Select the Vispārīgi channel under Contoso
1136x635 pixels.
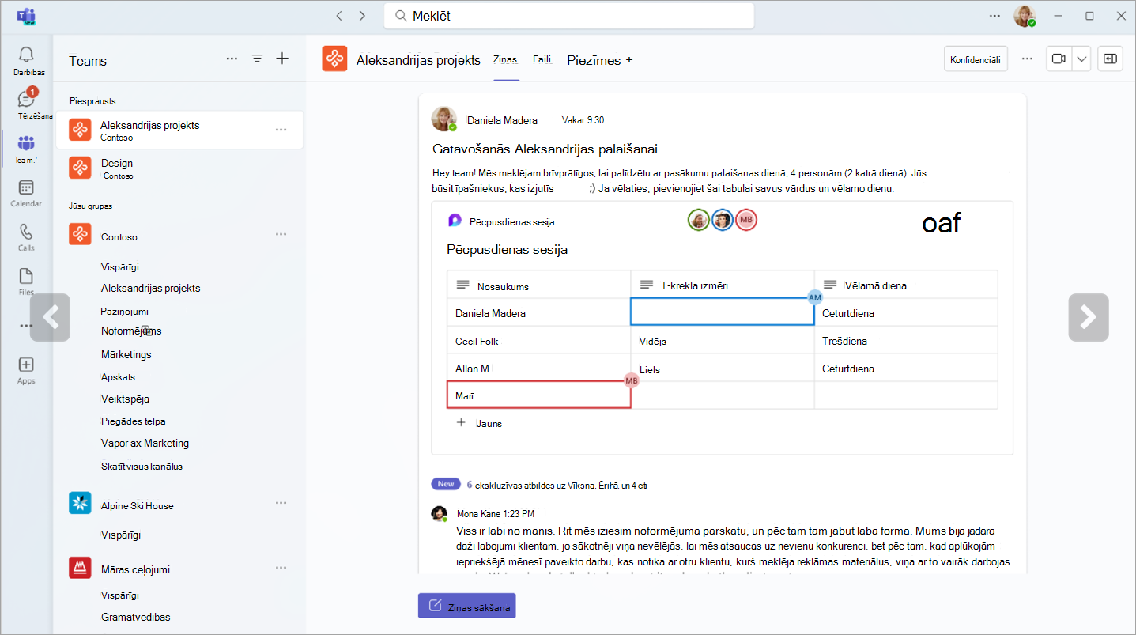pos(119,267)
